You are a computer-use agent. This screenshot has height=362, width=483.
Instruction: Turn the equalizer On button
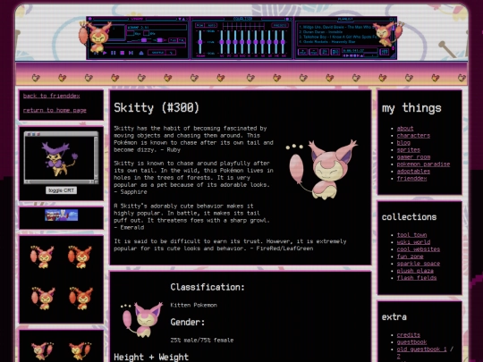pyautogui.click(x=200, y=25)
